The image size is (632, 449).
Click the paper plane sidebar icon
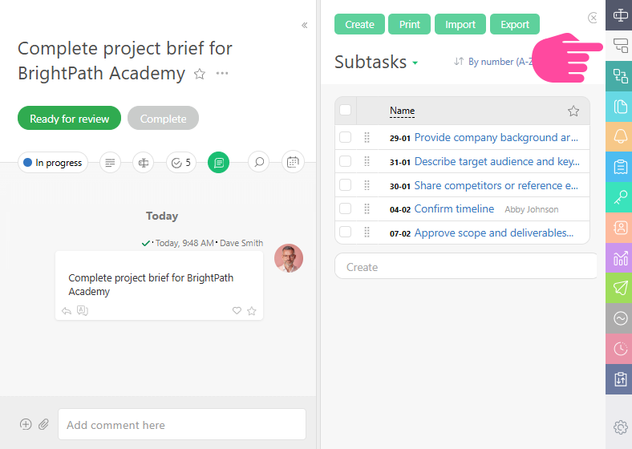[619, 288]
